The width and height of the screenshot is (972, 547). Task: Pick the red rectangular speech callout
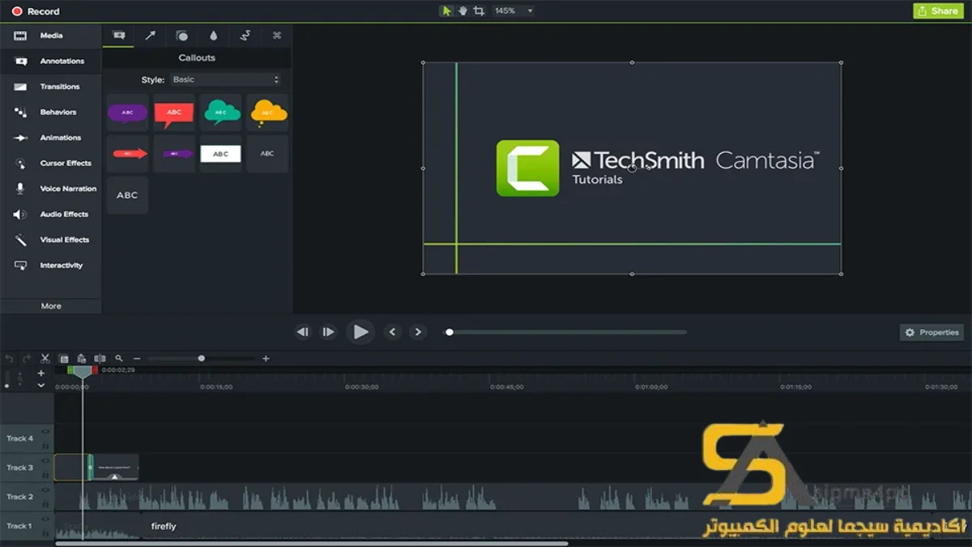click(174, 113)
